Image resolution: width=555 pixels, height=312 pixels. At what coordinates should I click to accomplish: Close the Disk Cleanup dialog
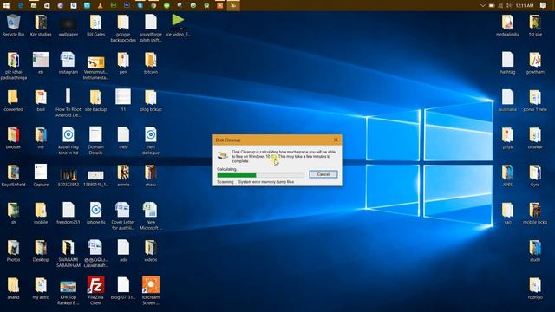coord(336,140)
